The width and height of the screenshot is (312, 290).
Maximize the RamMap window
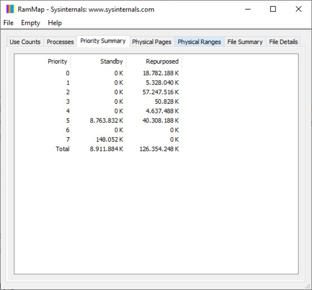click(x=273, y=9)
